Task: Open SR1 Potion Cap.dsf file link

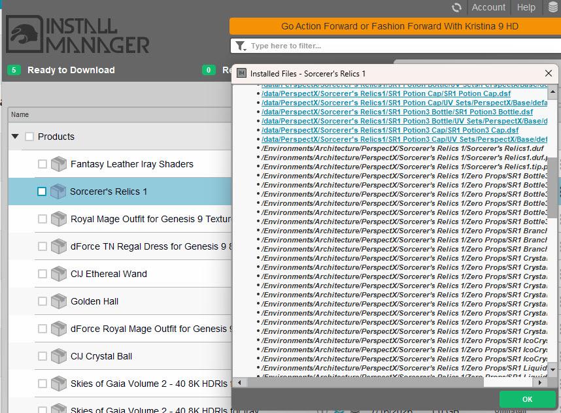Action: click(386, 93)
